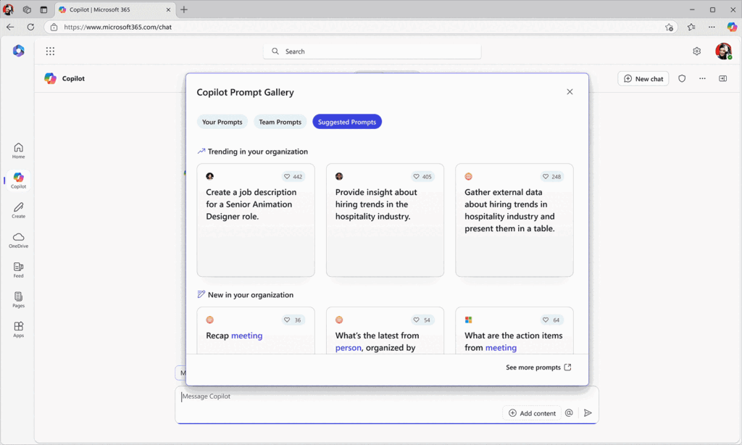Viewport: 742px width, 445px height.
Task: Open the more options ellipsis near New chat
Action: click(701, 78)
